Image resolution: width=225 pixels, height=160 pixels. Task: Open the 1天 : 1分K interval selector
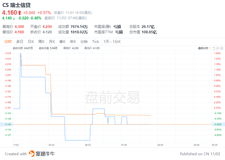[x=112, y=42]
